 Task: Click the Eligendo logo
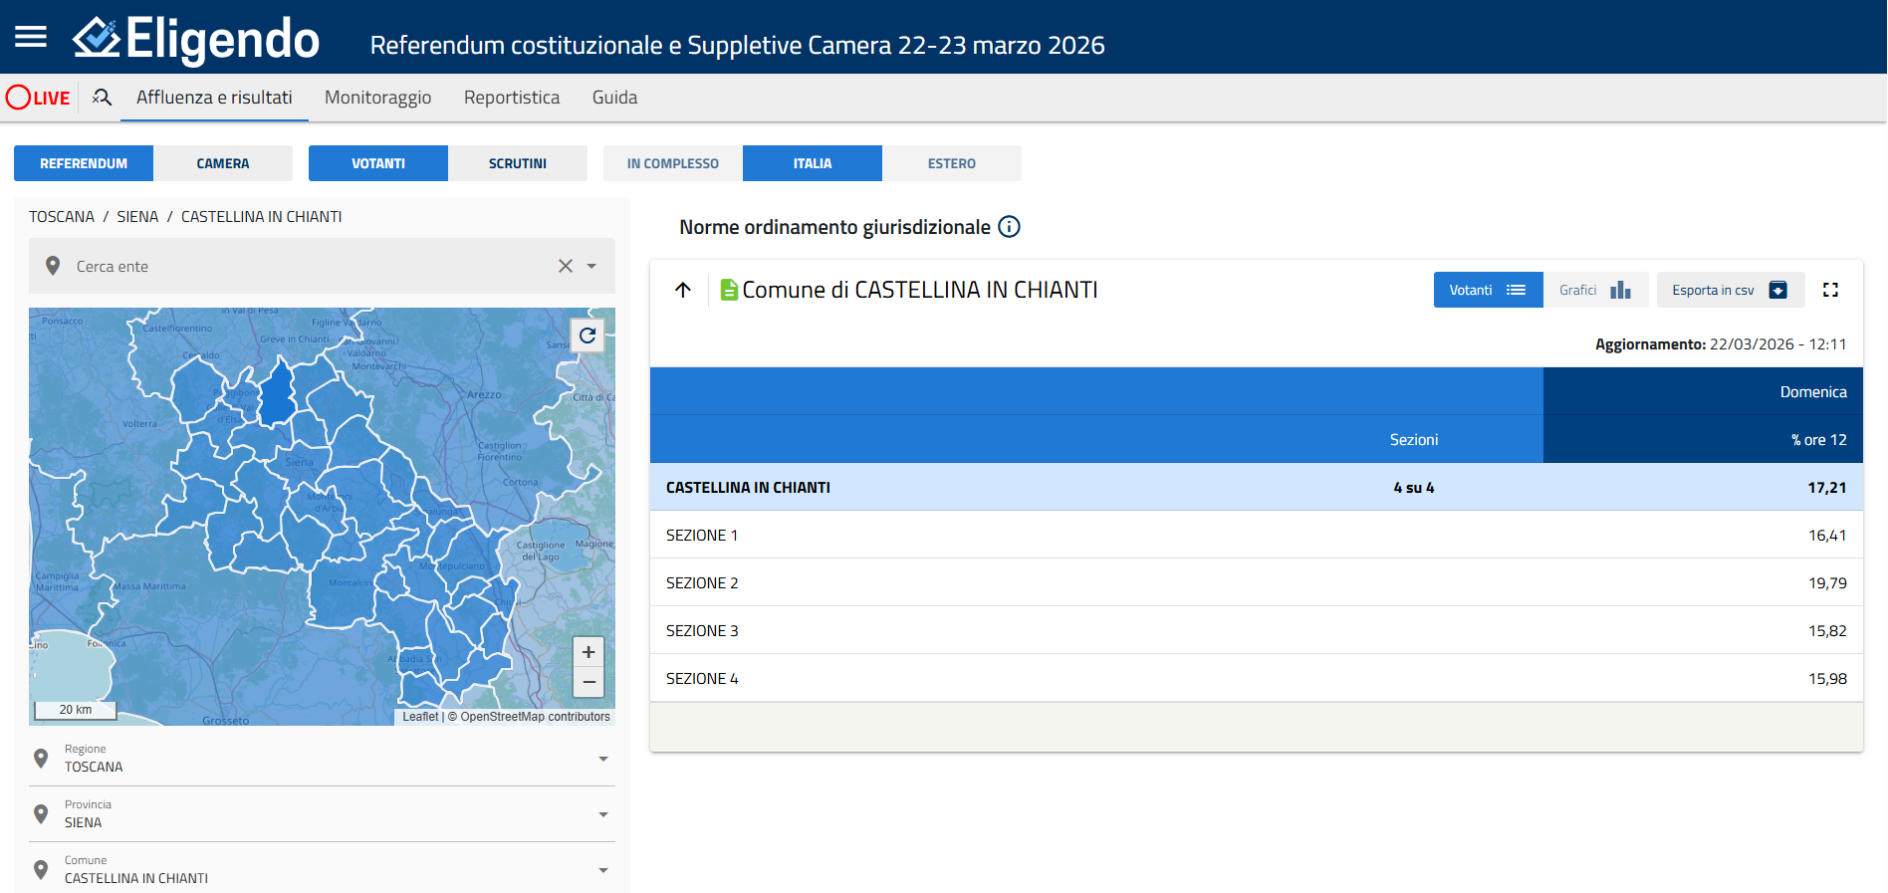pos(197,39)
